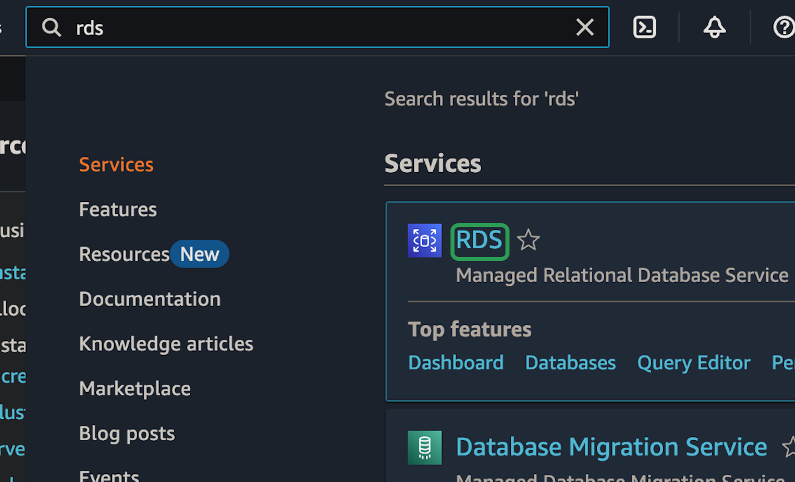Select the Marketplace category
The image size is (795, 482).
(134, 389)
